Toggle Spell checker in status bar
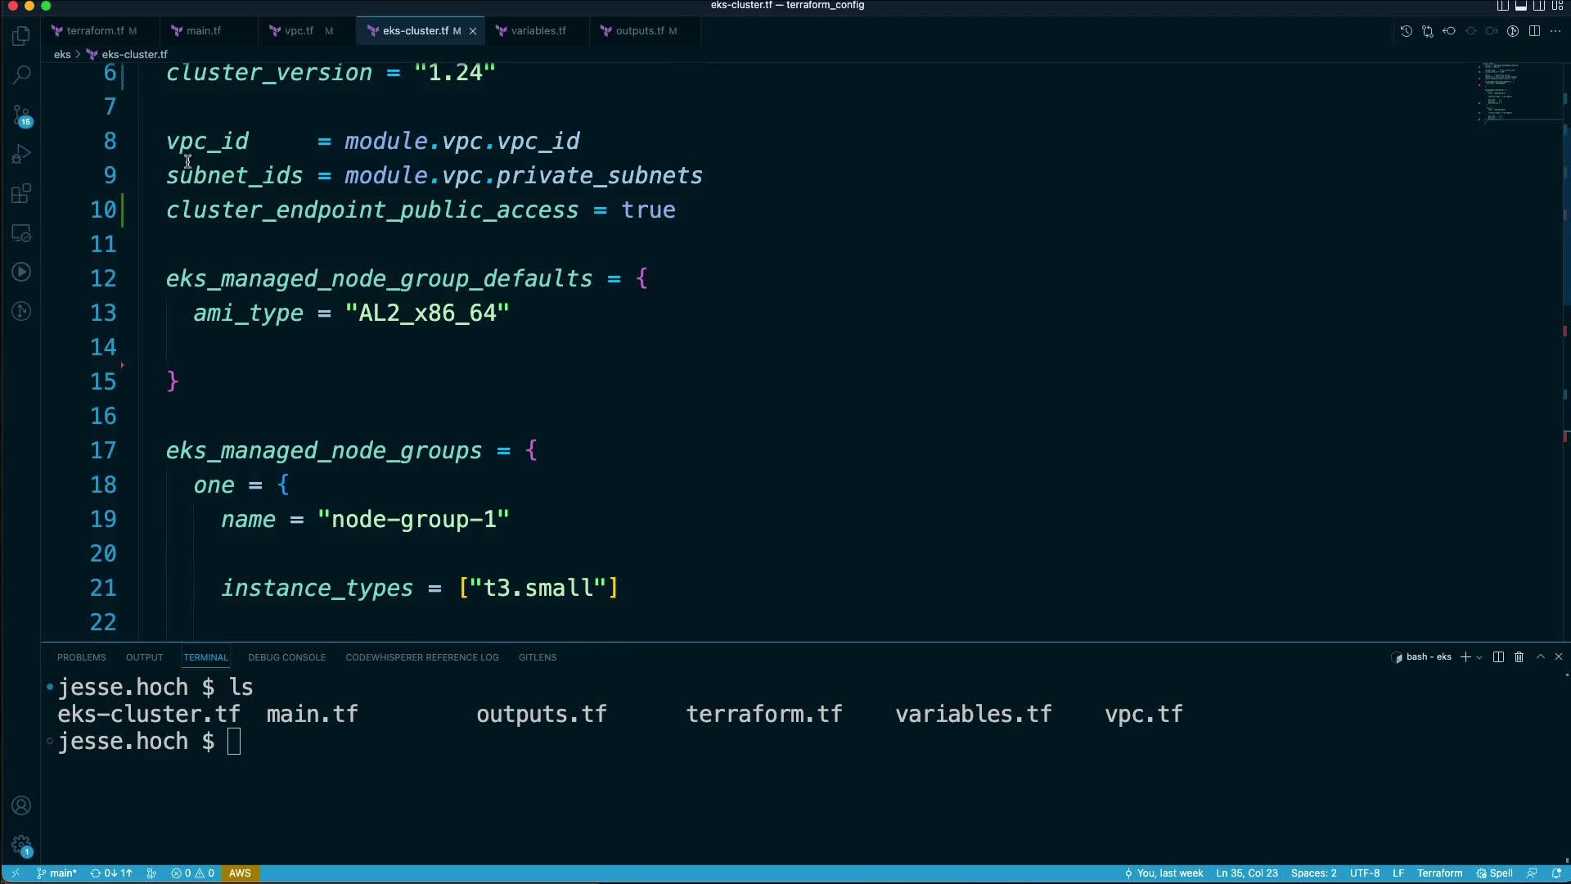This screenshot has width=1571, height=884. click(1494, 873)
